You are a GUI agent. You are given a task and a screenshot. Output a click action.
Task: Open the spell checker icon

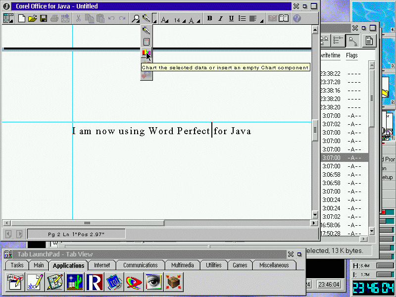coord(273,18)
